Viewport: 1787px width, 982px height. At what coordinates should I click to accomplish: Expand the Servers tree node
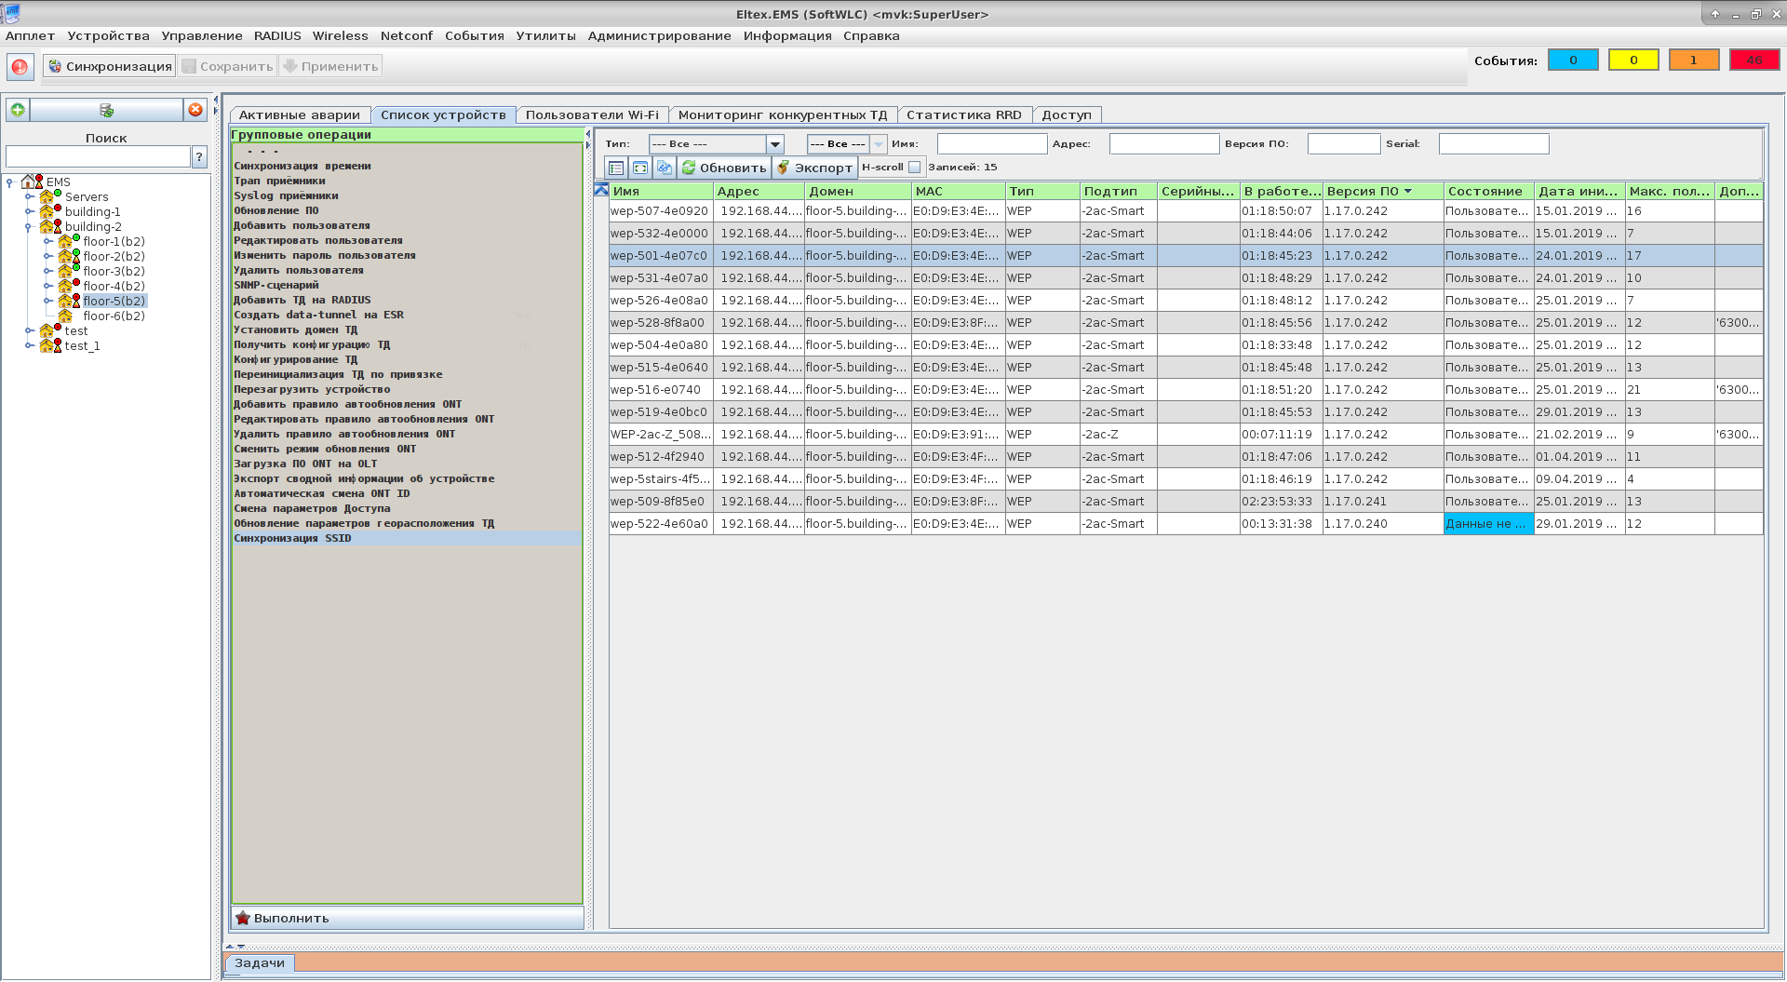(x=29, y=196)
